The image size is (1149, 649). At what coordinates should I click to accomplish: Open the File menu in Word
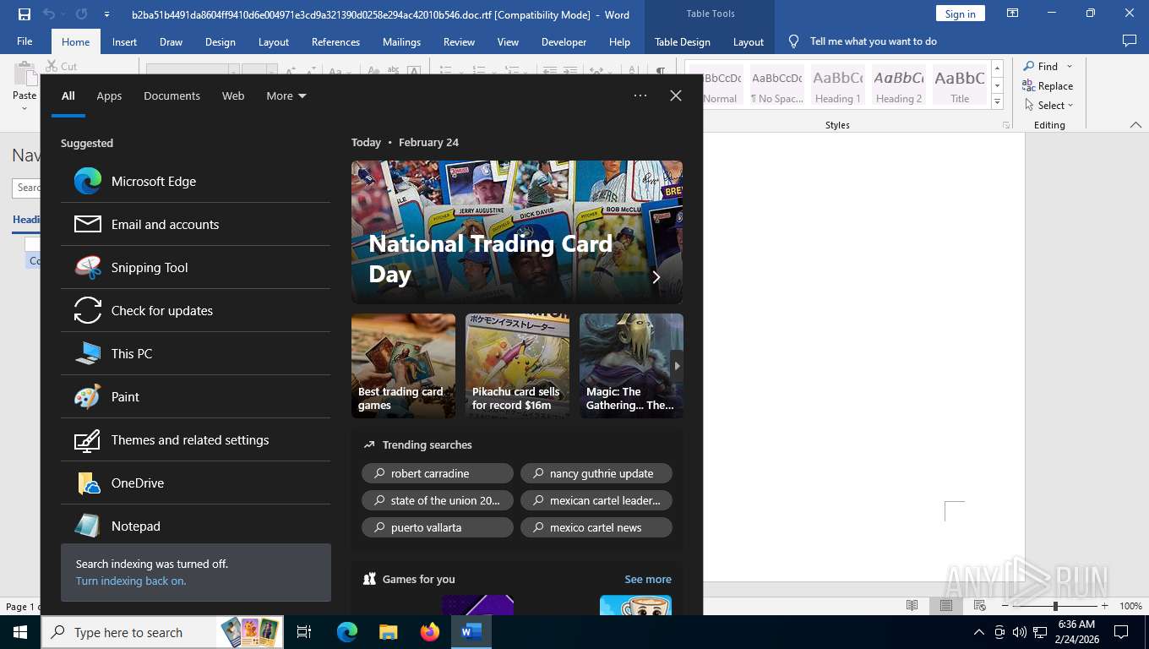tap(25, 41)
